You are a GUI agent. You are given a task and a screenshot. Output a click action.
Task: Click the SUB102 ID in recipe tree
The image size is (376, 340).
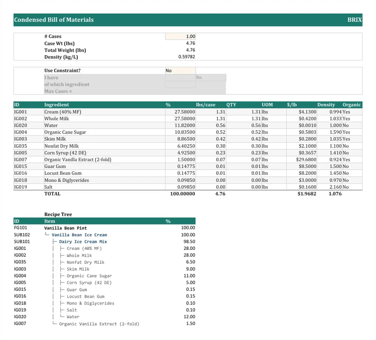(22, 235)
